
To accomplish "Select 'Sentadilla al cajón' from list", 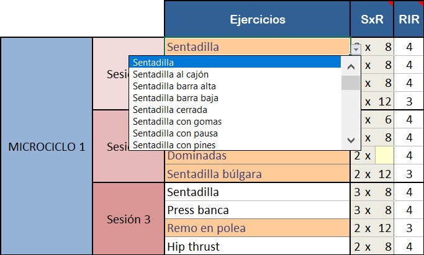I will pyautogui.click(x=164, y=74).
